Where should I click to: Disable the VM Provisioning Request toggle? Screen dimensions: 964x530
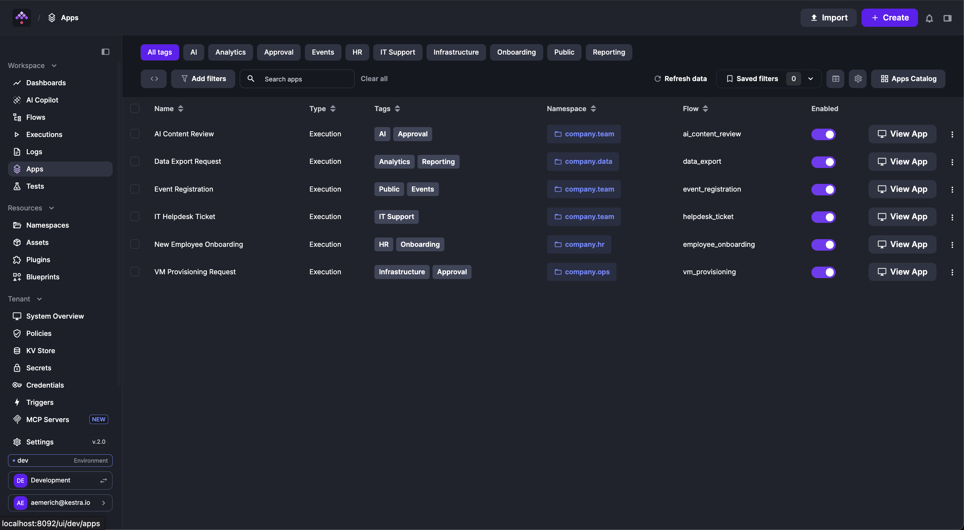click(x=823, y=272)
